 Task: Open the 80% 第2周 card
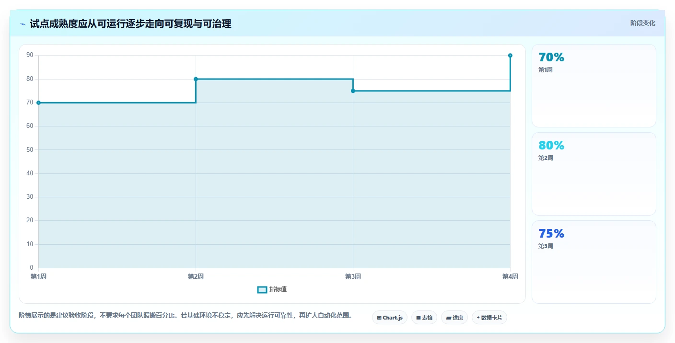pos(594,174)
